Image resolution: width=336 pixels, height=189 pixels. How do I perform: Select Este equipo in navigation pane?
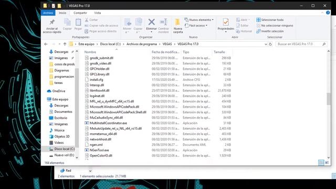58,99
